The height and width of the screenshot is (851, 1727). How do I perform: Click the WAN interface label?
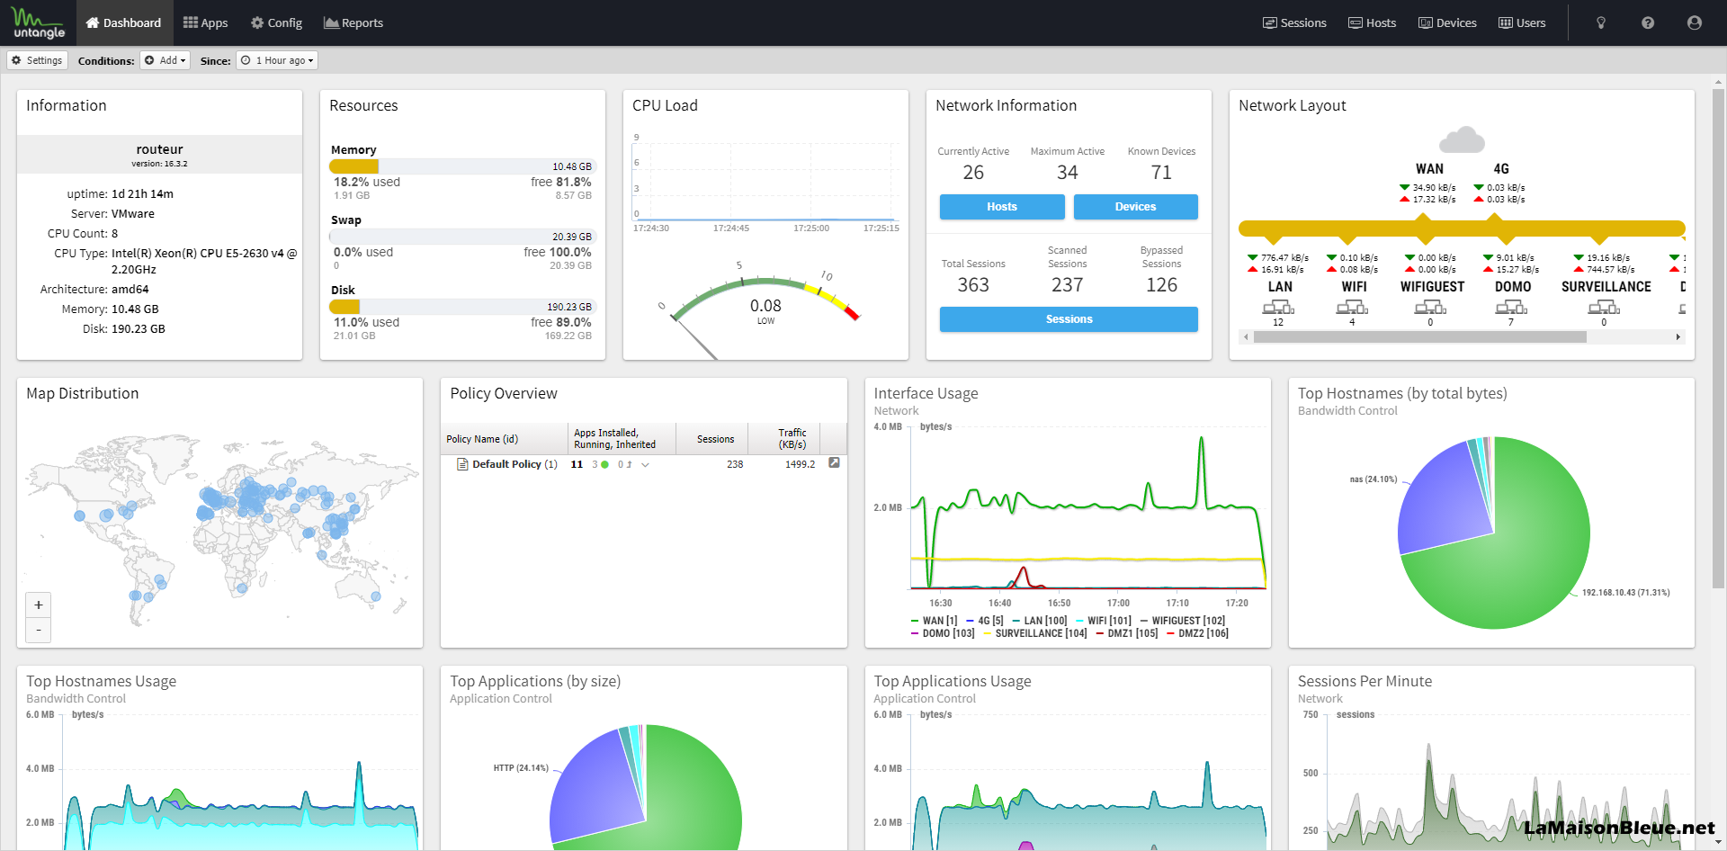[1429, 169]
